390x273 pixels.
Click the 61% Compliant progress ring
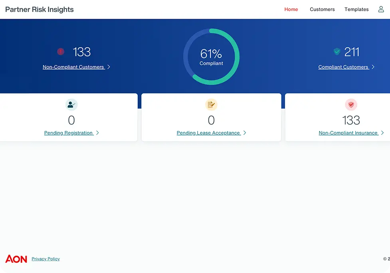(x=211, y=57)
